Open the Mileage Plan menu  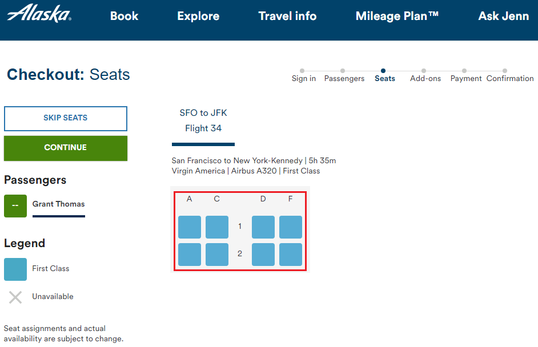point(397,16)
